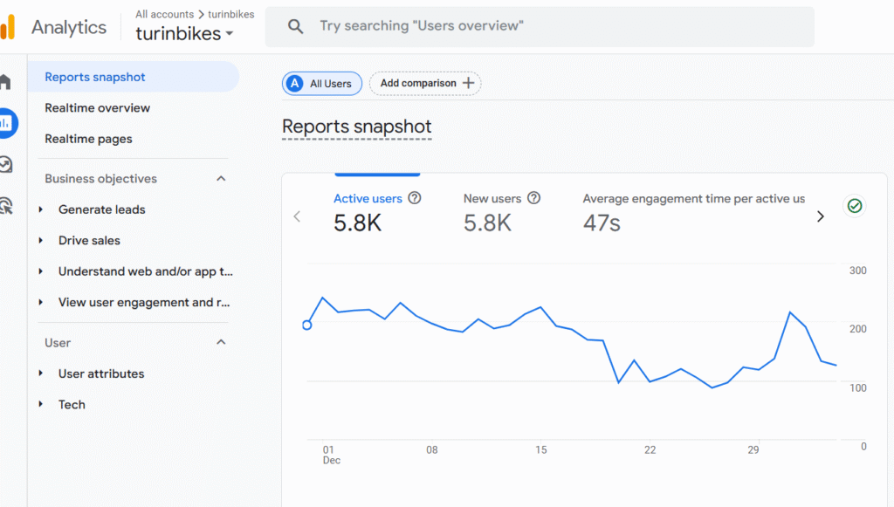Image resolution: width=894 pixels, height=507 pixels.
Task: Collapse the User section
Action: point(221,343)
